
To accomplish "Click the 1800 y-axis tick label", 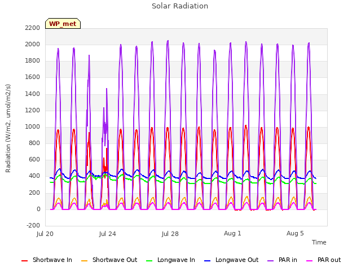I will coord(33,61).
